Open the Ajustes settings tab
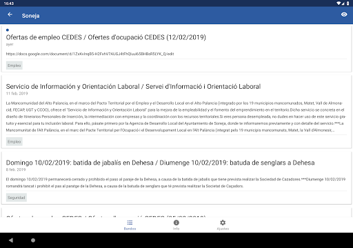The width and height of the screenshot is (353, 248). click(223, 225)
